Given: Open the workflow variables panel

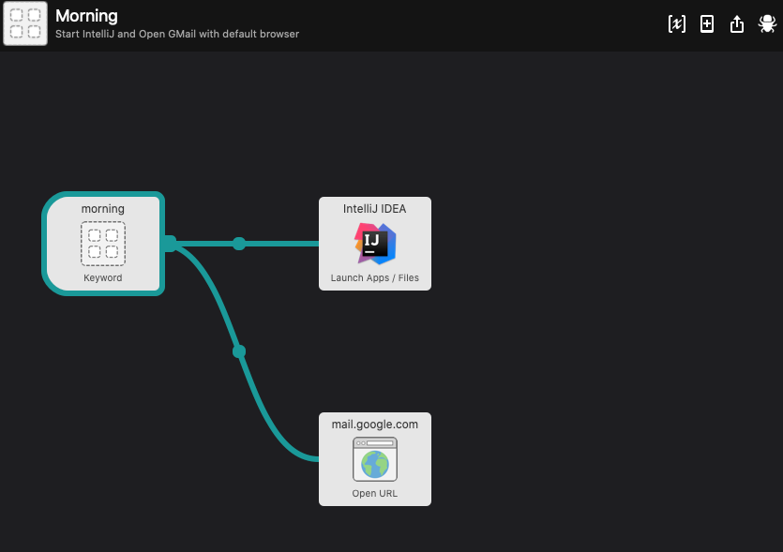Looking at the screenshot, I should tap(677, 23).
